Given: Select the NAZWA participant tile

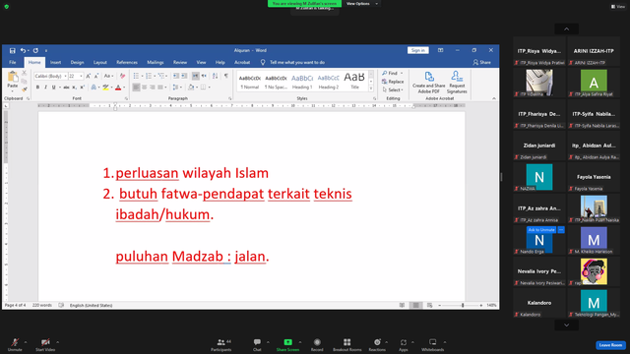Looking at the screenshot, I should click(539, 177).
